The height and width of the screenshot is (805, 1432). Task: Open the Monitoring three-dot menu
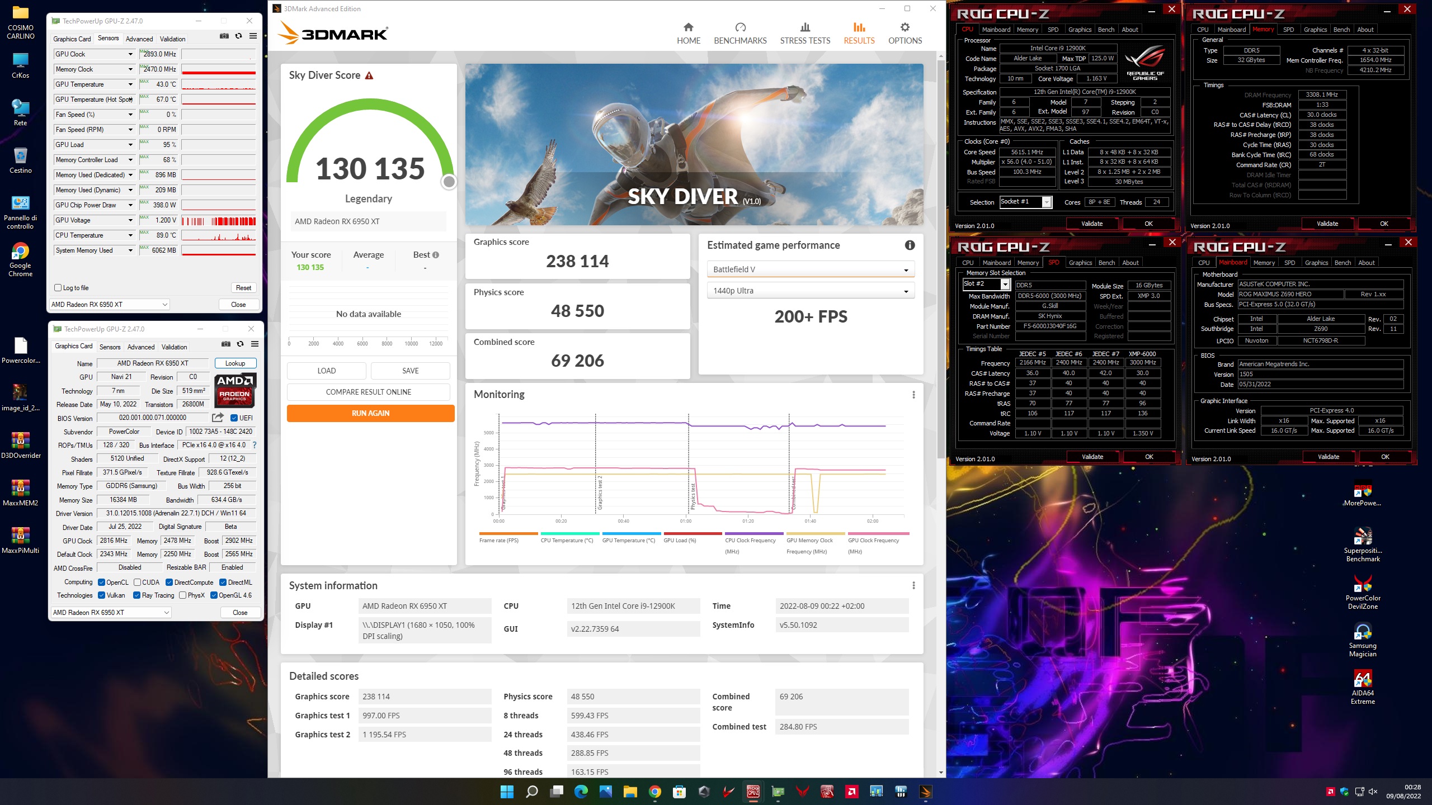pos(913,395)
